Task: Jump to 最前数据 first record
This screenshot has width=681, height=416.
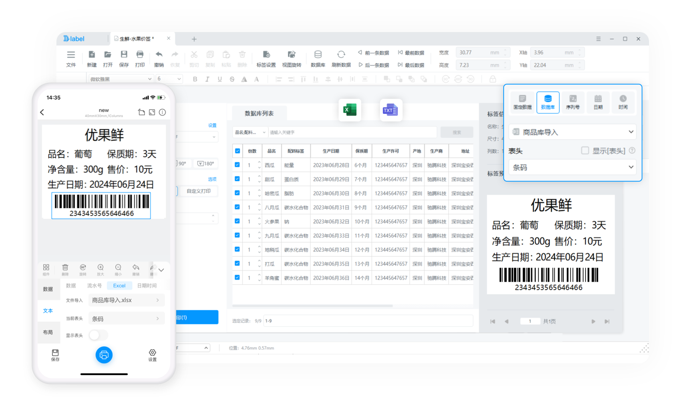Action: point(411,53)
